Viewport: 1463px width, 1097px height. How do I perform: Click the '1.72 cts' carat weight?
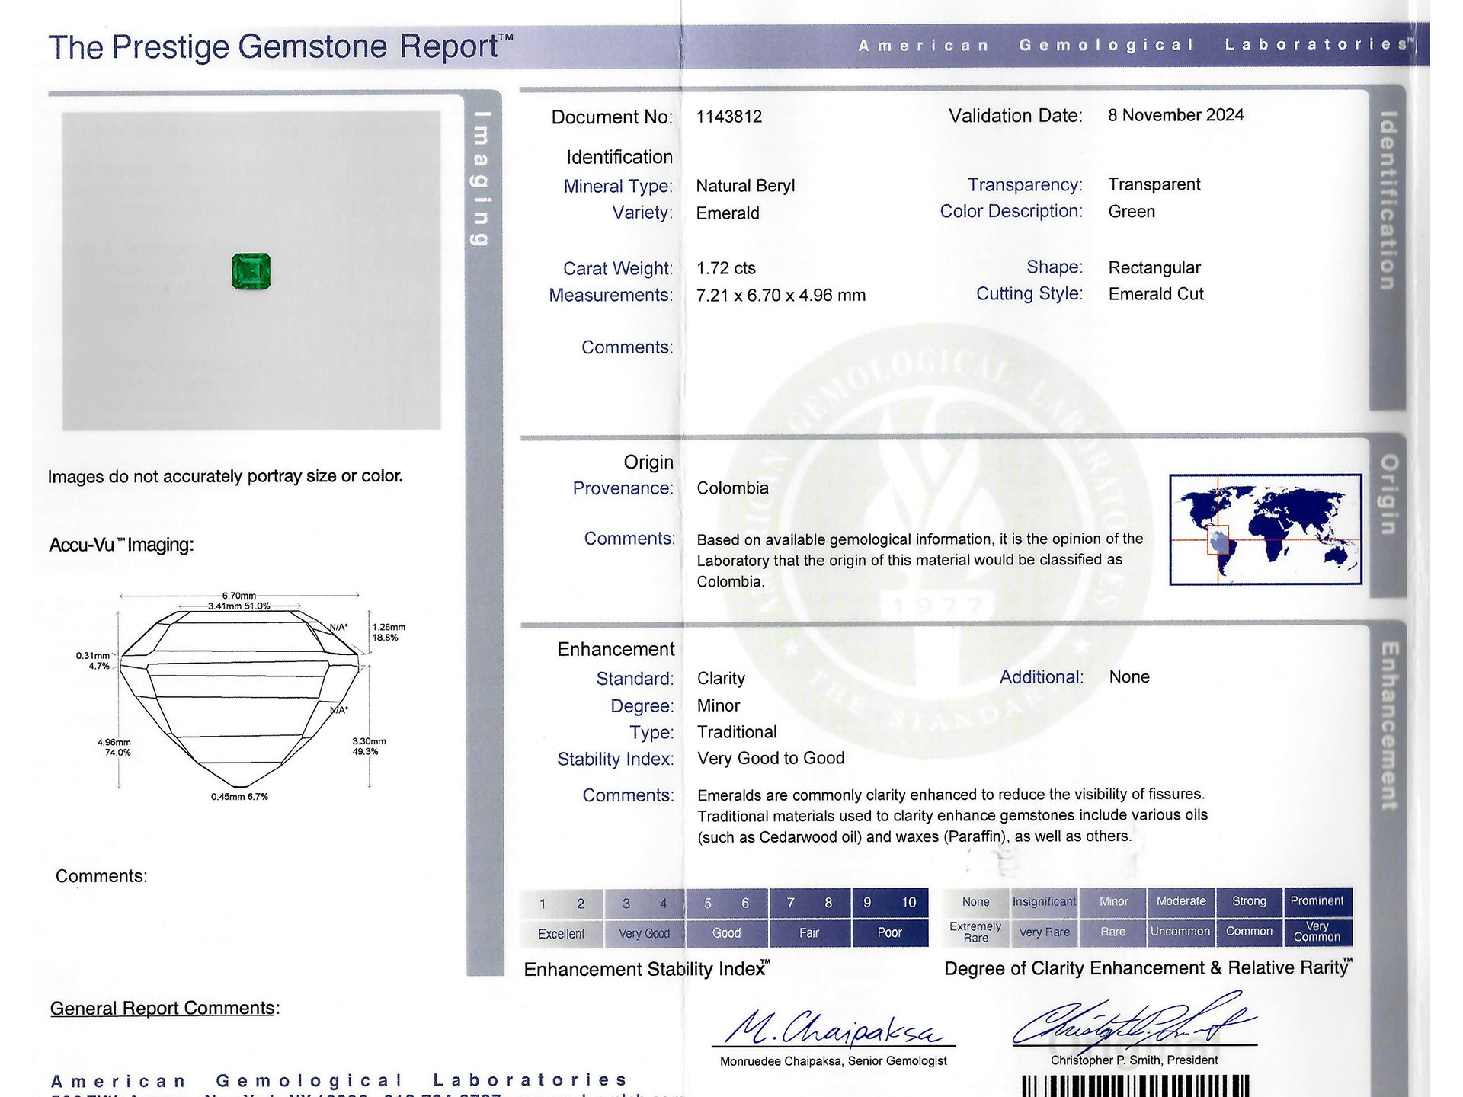(726, 268)
